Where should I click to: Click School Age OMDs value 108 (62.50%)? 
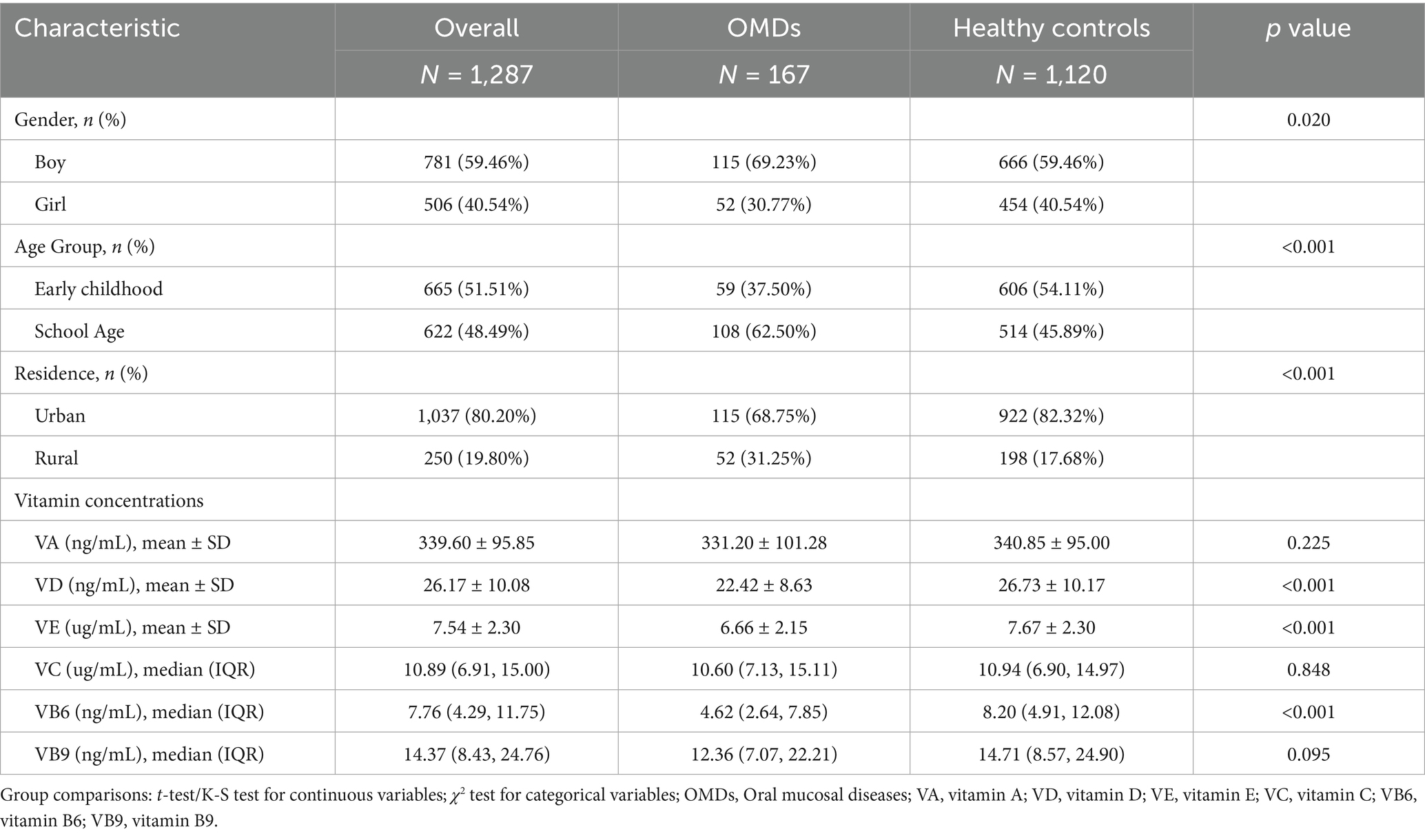pyautogui.click(x=763, y=331)
